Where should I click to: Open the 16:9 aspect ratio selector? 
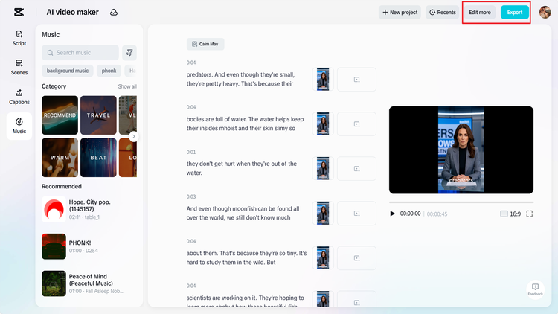(x=510, y=214)
